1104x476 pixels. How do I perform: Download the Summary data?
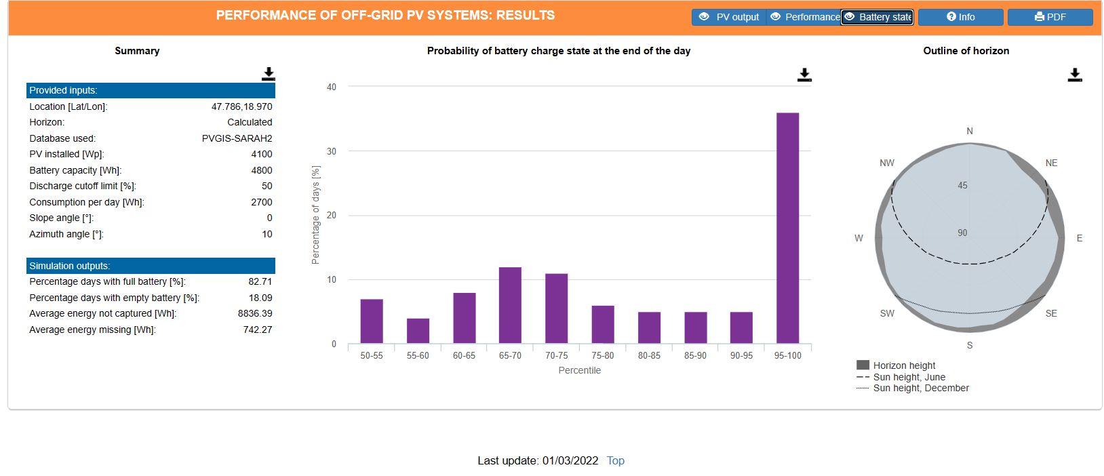(269, 74)
